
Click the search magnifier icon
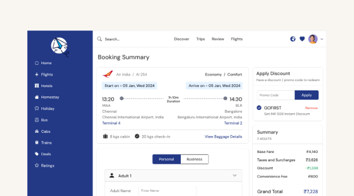tap(99, 39)
